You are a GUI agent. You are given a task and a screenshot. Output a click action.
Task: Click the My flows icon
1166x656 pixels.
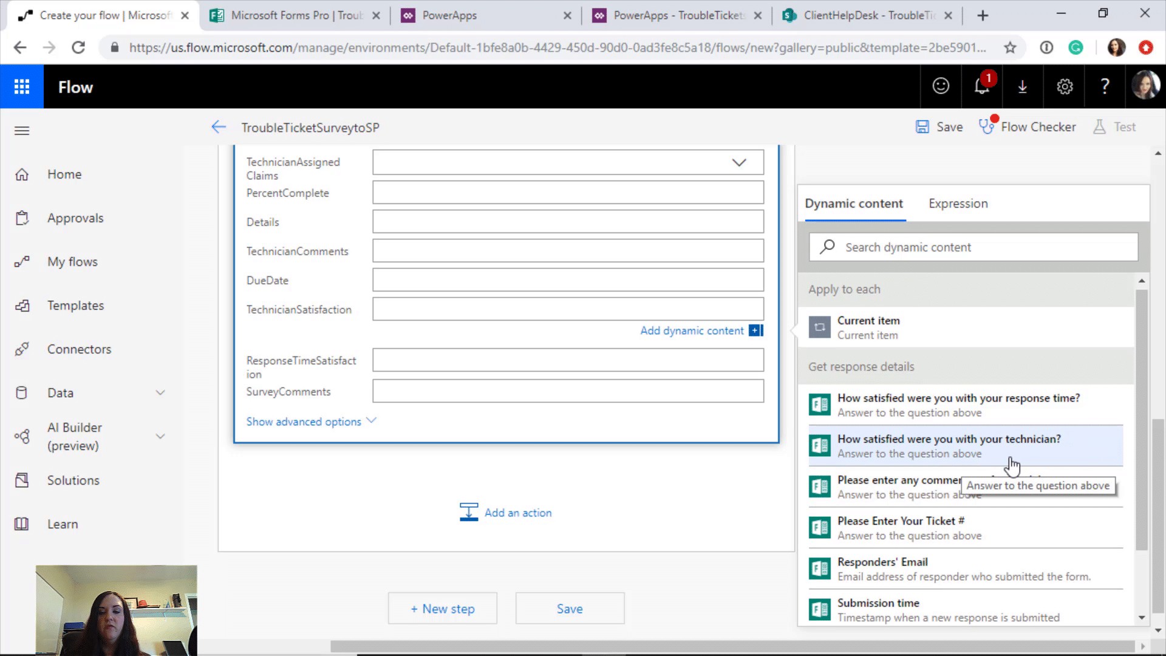point(22,262)
